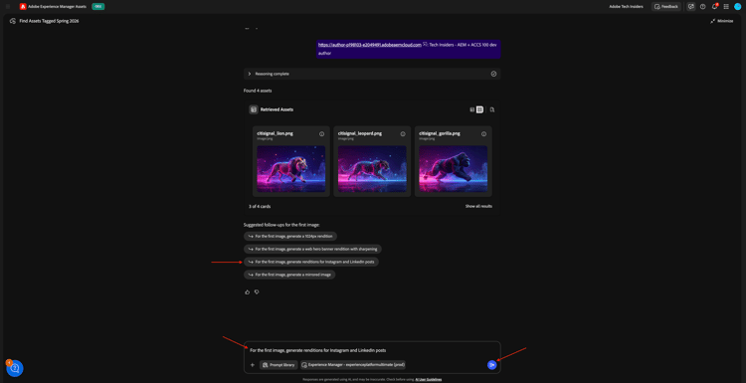The image size is (746, 383).
Task: Open notifications bell with red badge
Action: click(x=714, y=7)
